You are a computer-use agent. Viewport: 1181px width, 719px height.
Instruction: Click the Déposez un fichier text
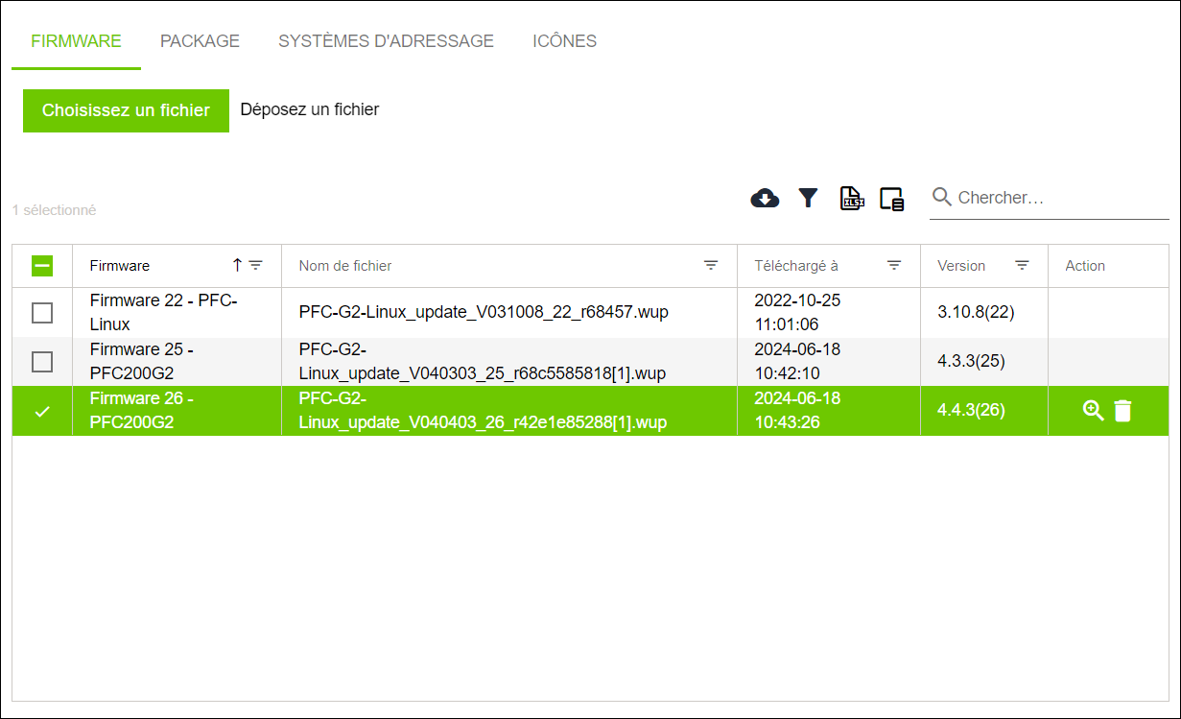(x=309, y=109)
